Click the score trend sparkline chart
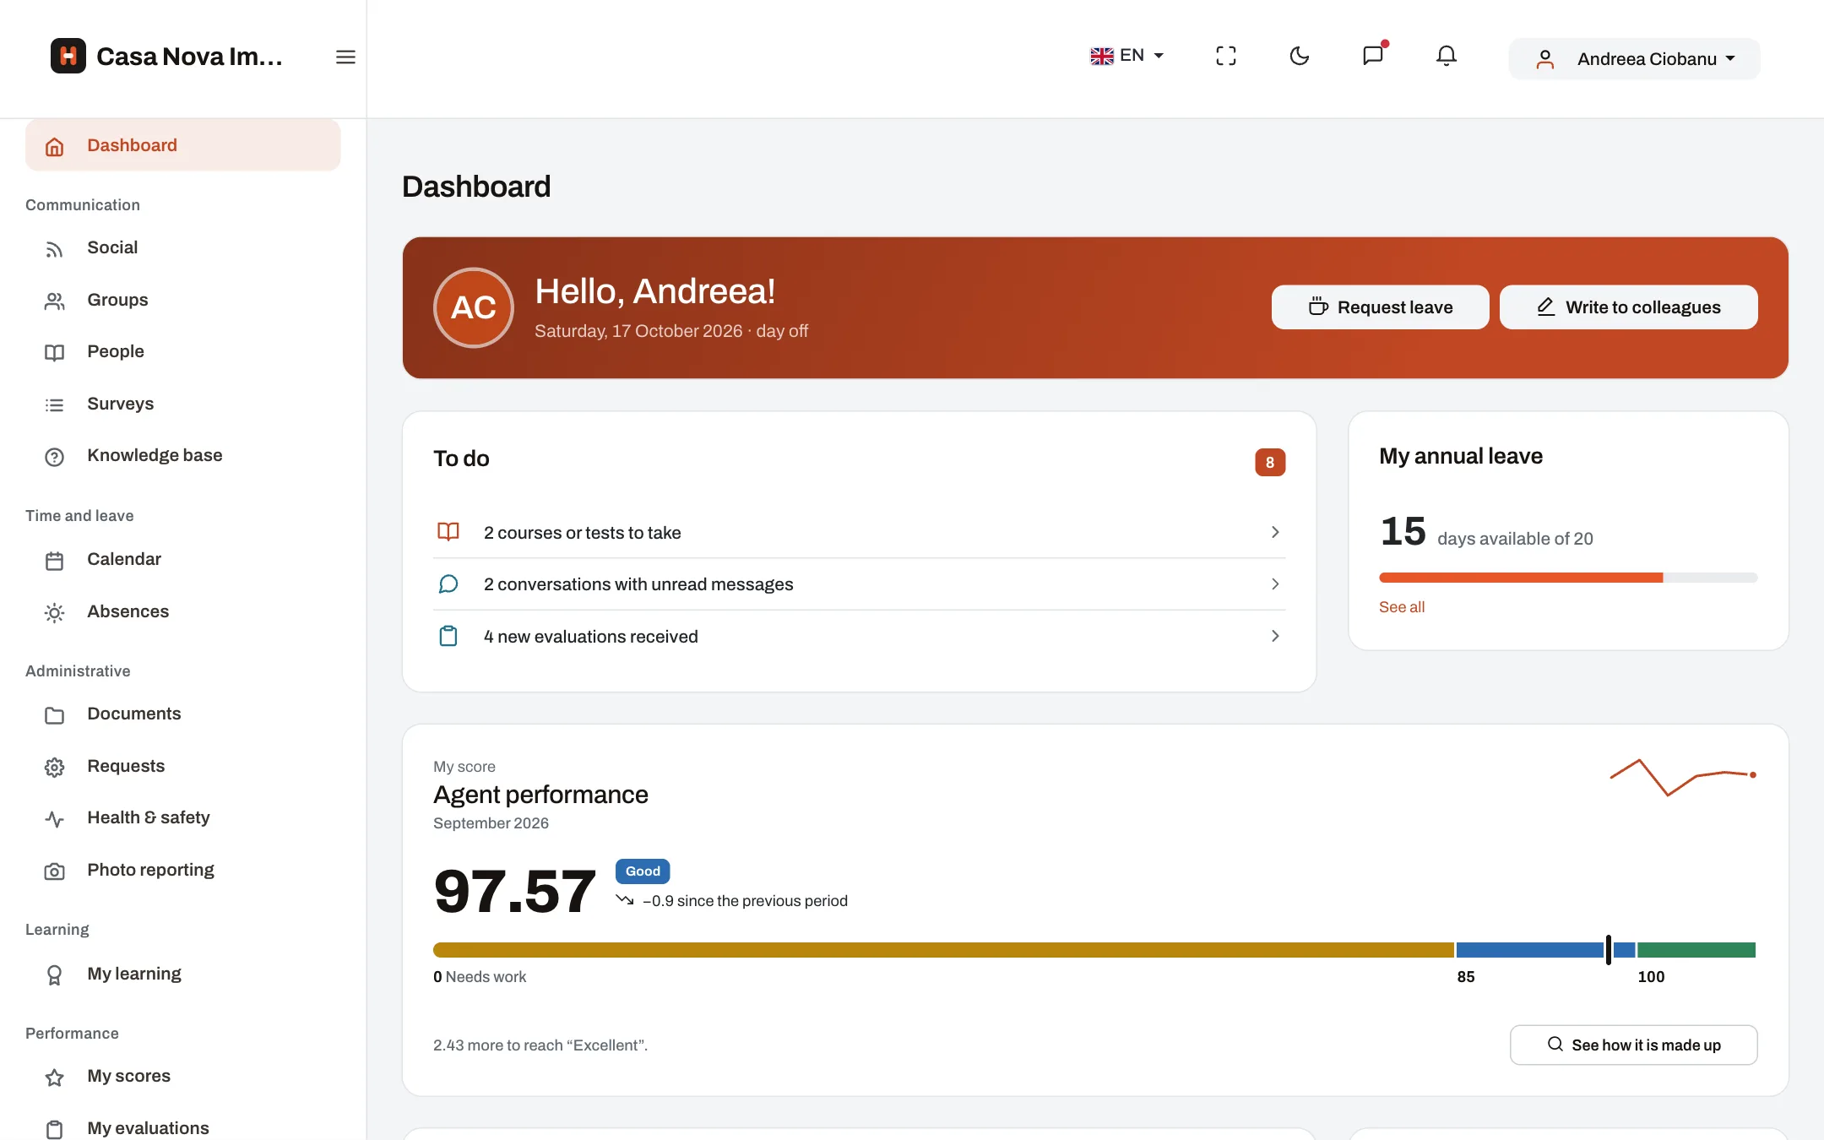Viewport: 1824px width, 1140px height. click(x=1683, y=777)
